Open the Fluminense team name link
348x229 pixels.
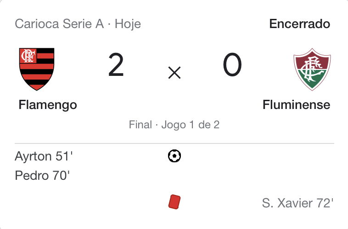click(296, 105)
